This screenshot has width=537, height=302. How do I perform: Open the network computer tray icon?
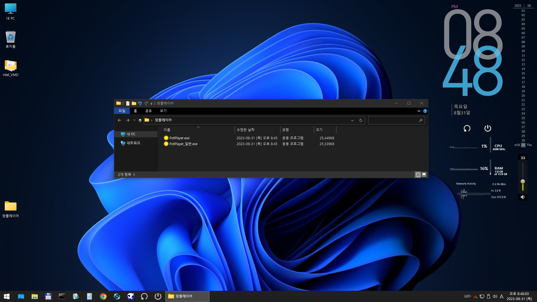[482, 296]
